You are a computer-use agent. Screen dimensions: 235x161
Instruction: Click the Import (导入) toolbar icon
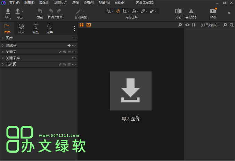point(8,12)
